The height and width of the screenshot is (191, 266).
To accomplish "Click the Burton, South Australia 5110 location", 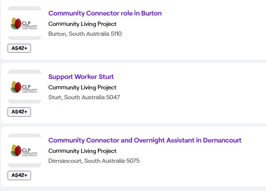I will 85,34.
